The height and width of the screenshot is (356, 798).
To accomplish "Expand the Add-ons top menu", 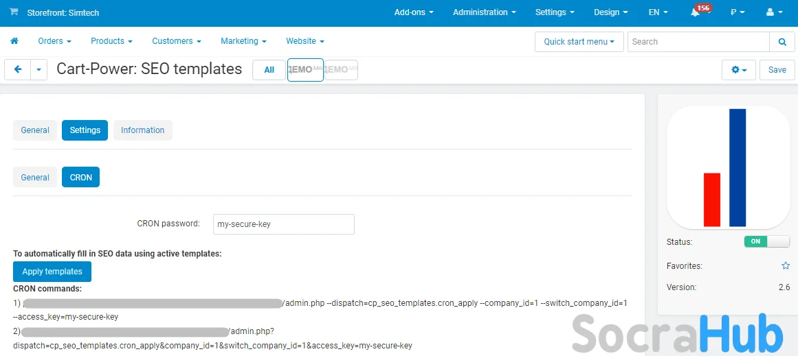I will pos(414,12).
